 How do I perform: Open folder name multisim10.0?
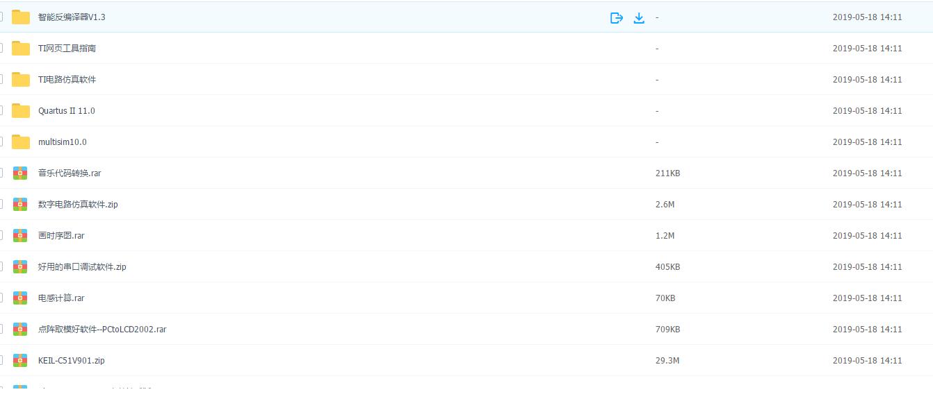63,142
